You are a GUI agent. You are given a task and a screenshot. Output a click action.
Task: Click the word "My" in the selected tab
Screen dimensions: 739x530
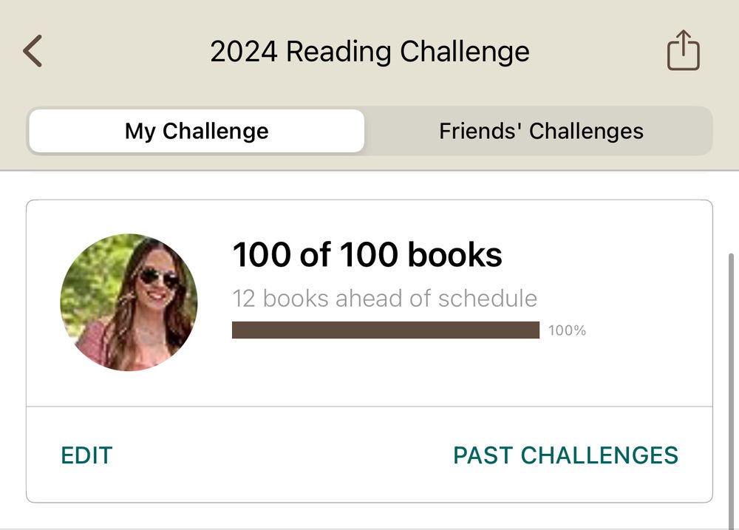point(140,132)
